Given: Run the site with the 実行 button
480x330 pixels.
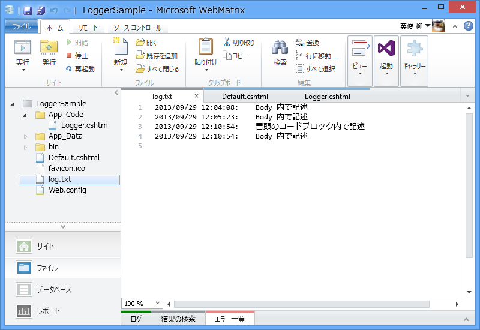Looking at the screenshot, I should point(23,55).
